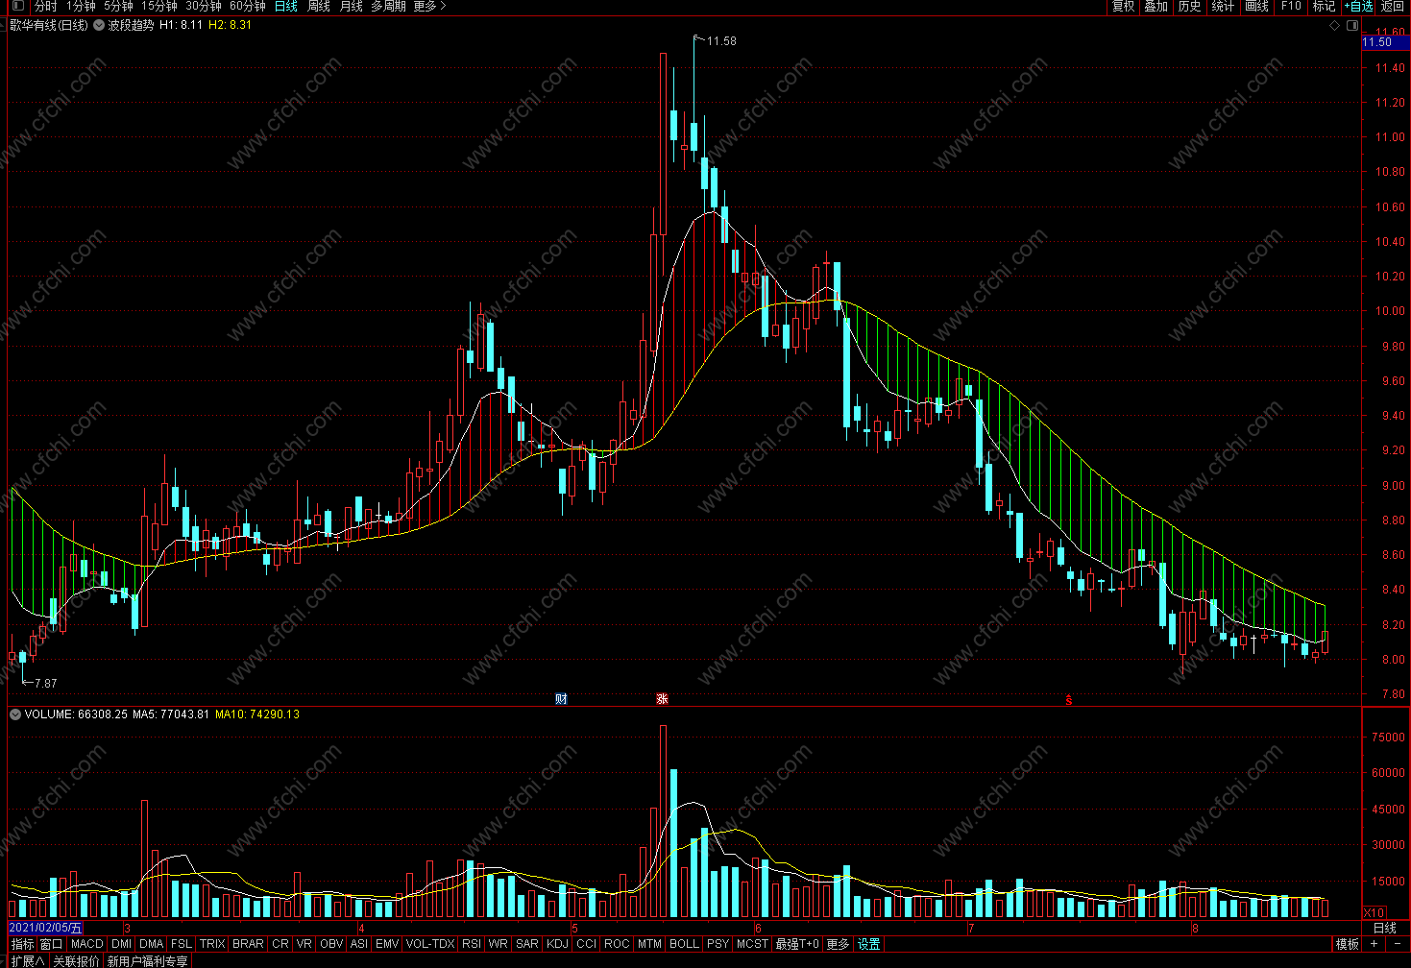The image size is (1411, 968).
Task: Select the RSI indicator
Action: tap(472, 944)
